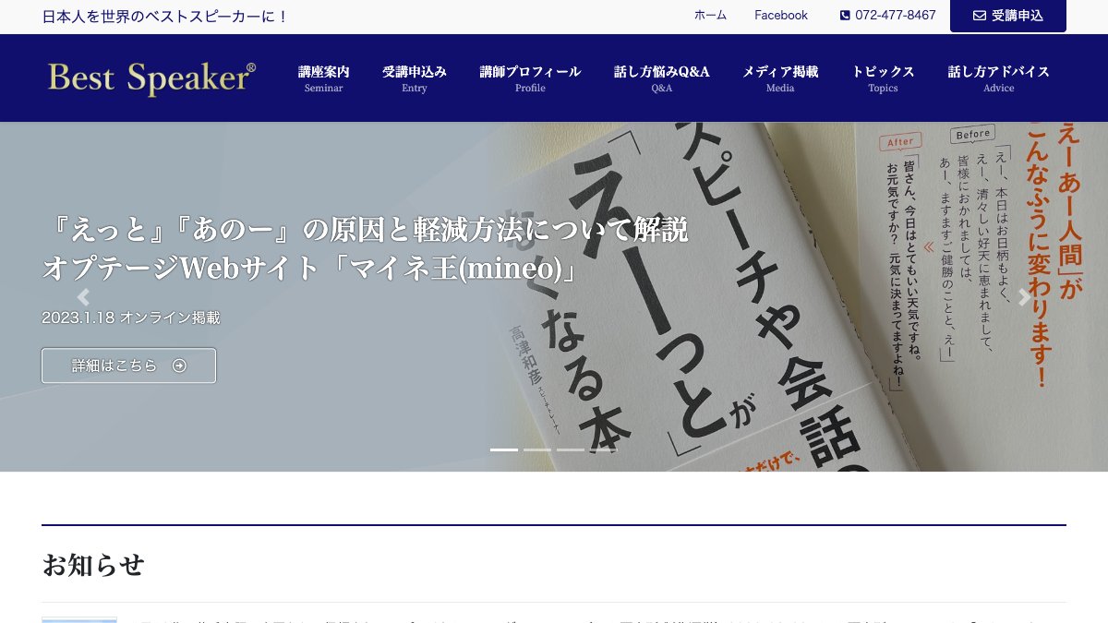1108x623 pixels.
Task: Select first carousel indicator
Action: (x=504, y=449)
